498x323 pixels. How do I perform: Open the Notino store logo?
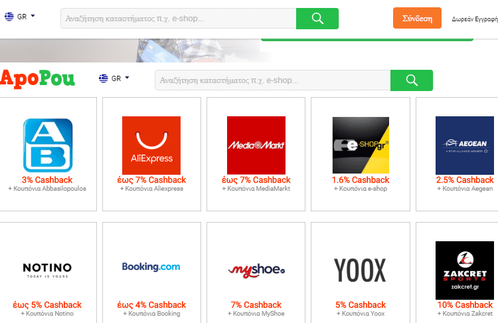47,270
